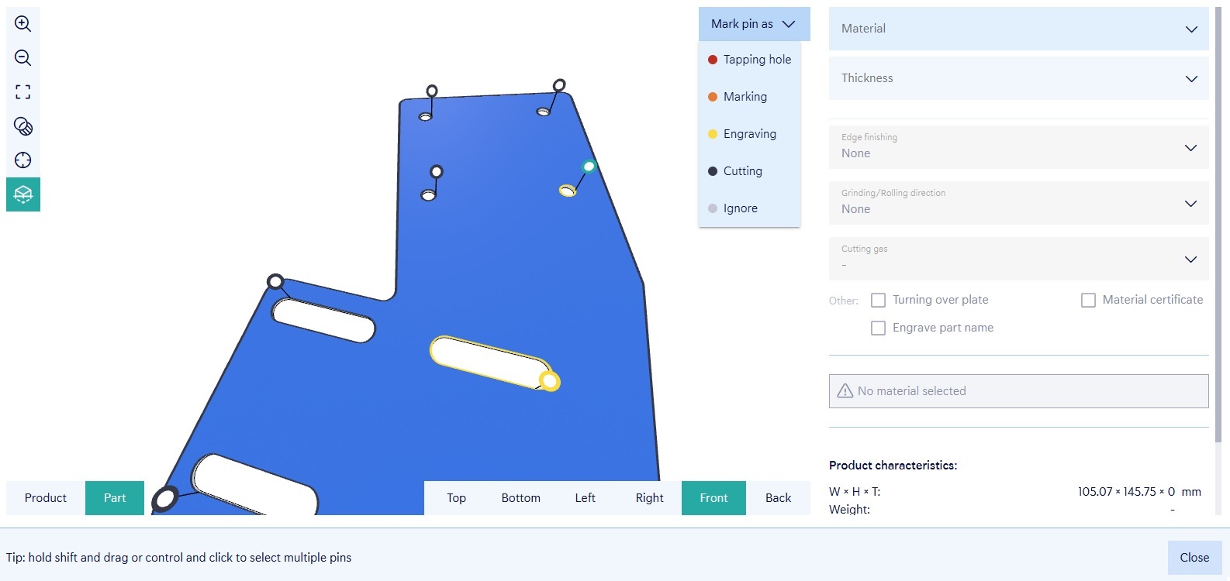1230x581 pixels.
Task: Click the right panel vertical scrollbar
Action: click(1218, 232)
